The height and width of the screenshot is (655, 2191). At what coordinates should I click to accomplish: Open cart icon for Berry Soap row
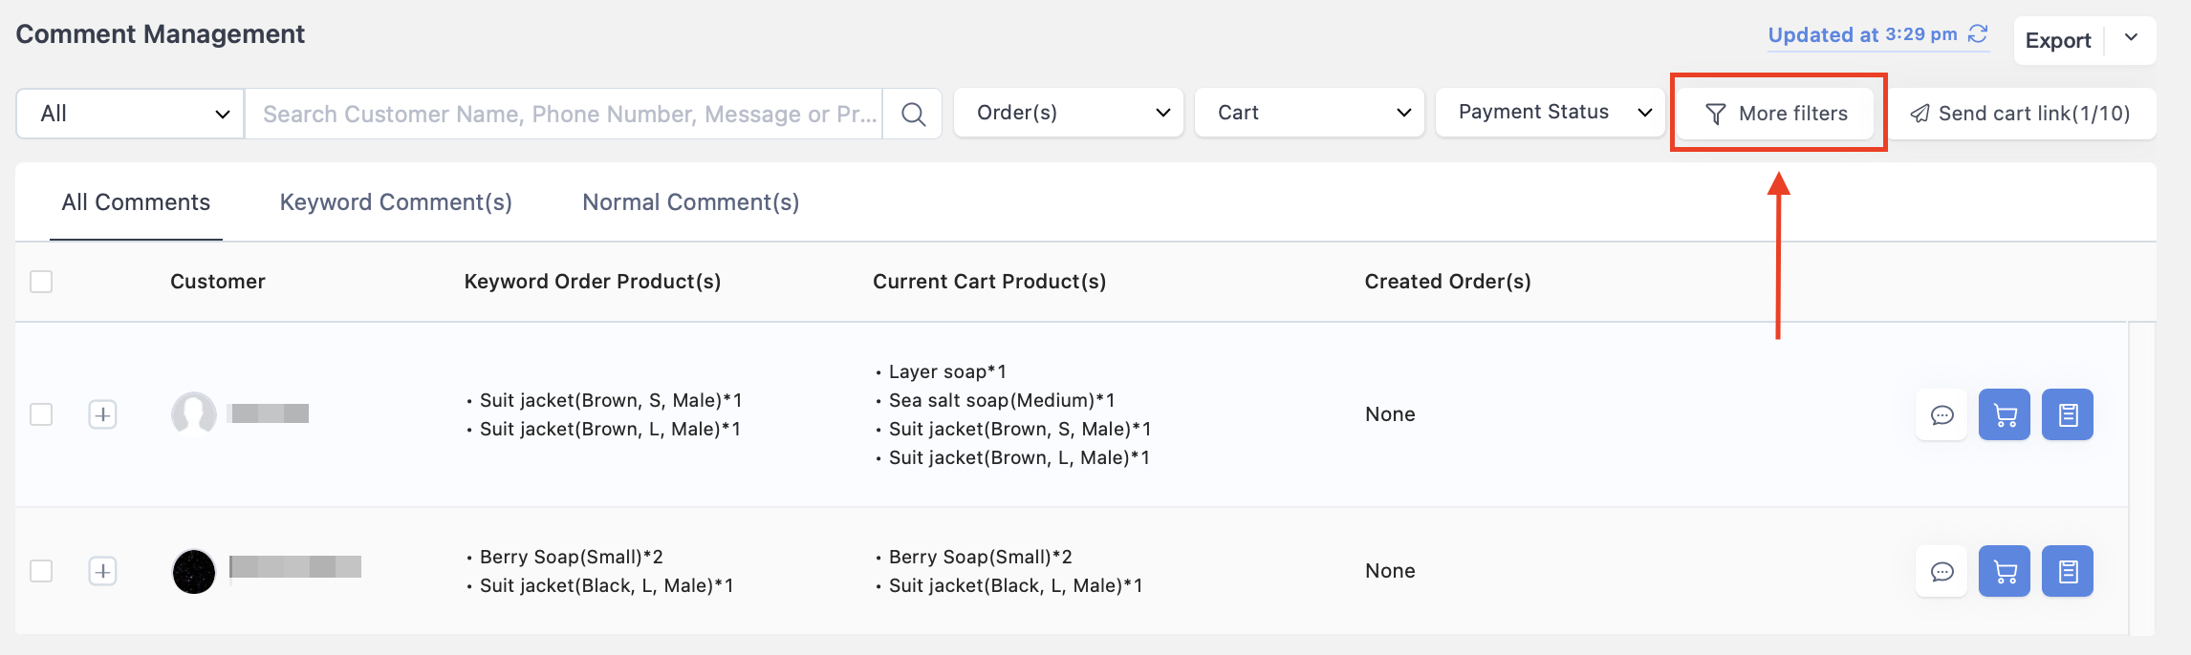(2005, 571)
